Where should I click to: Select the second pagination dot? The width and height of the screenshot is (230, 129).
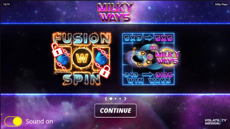116,99
